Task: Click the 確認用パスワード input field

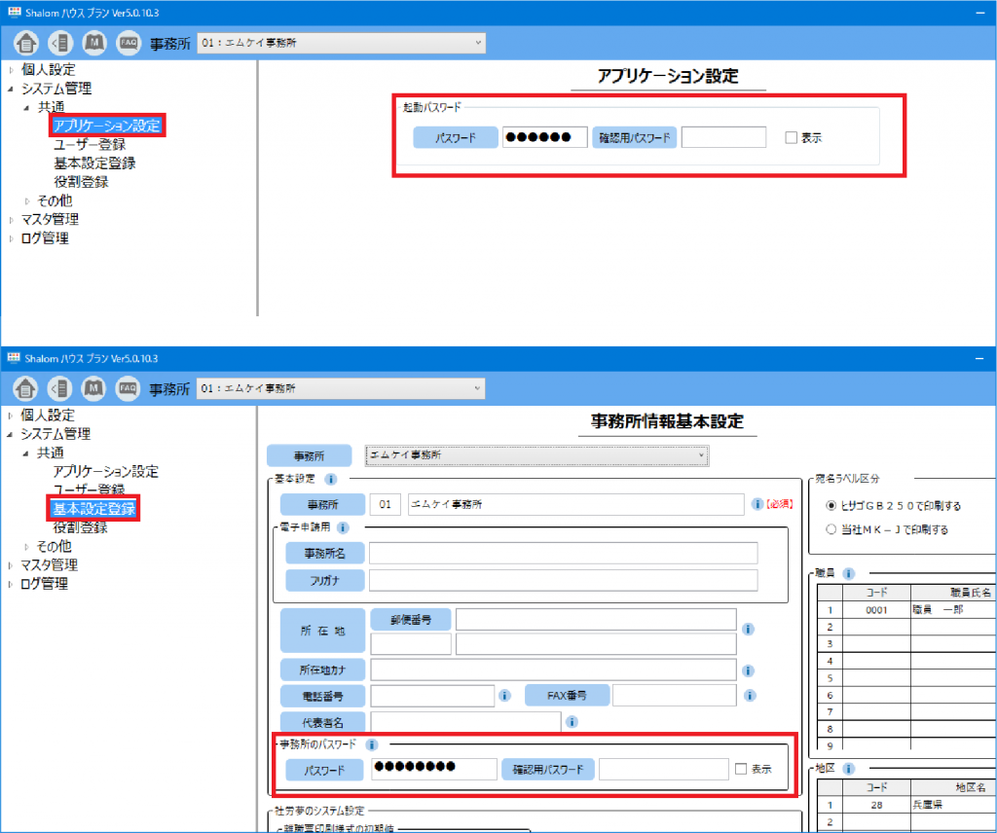Action: (x=722, y=137)
